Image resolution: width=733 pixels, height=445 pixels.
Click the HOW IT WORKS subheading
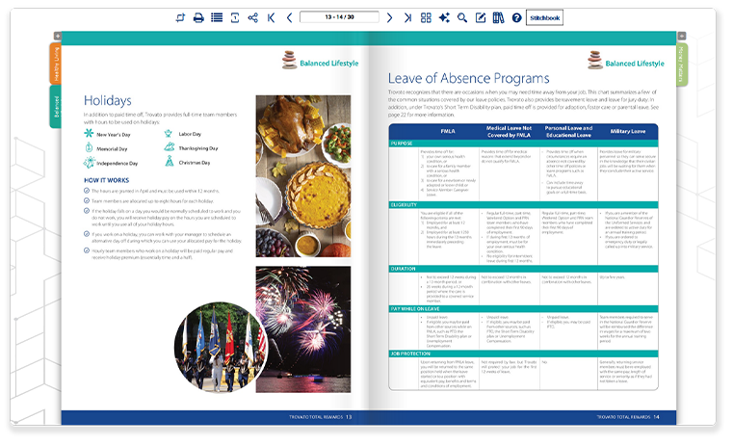[107, 180]
